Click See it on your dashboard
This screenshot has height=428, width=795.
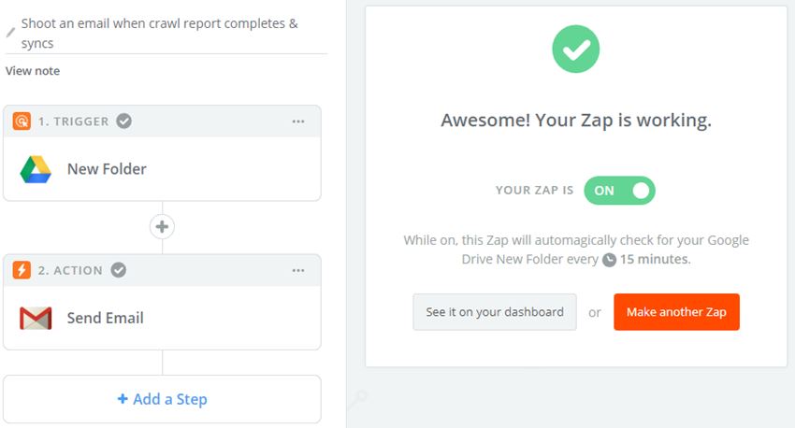495,312
